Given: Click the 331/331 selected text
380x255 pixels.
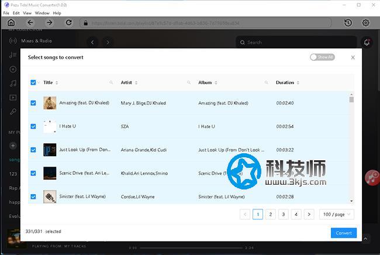Looking at the screenshot, I should tap(43, 232).
